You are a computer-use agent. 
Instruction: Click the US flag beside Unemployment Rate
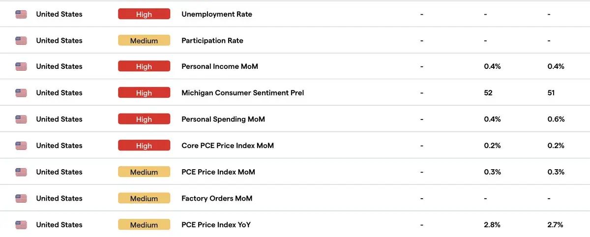pyautogui.click(x=21, y=14)
